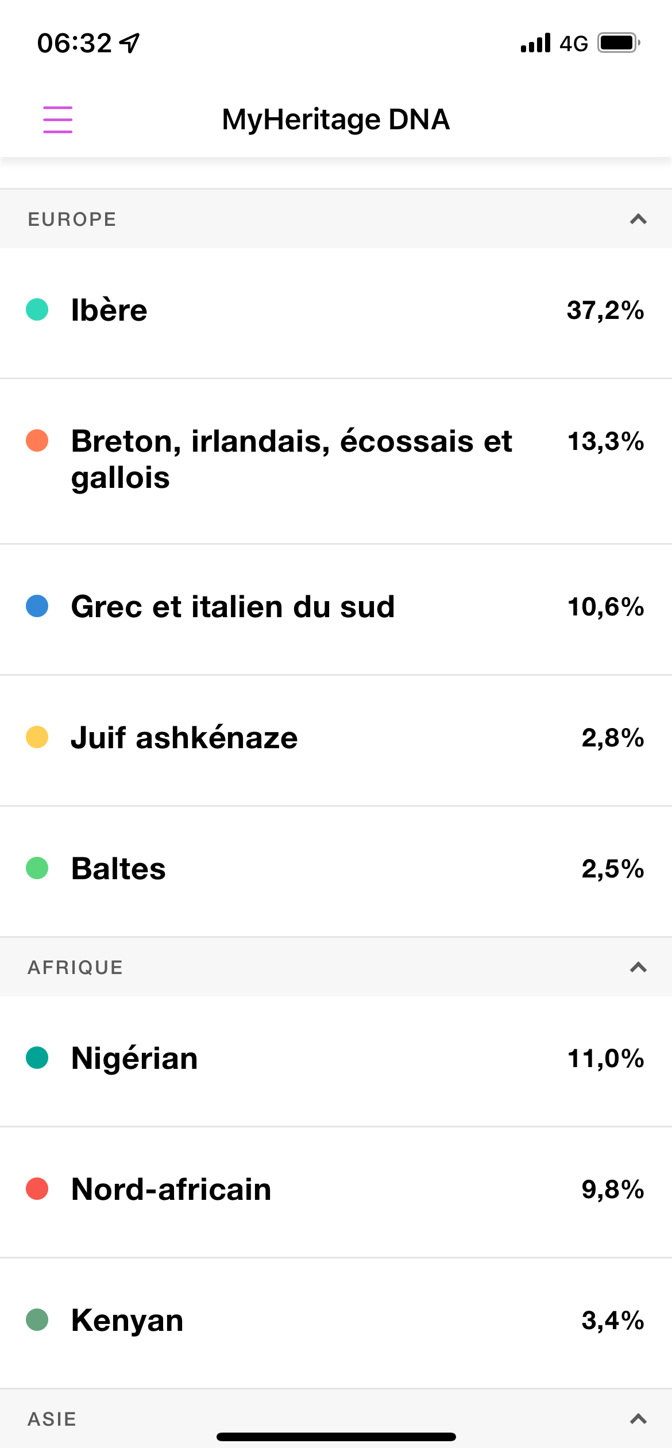The width and height of the screenshot is (672, 1455).
Task: Tap the orange dot beside Breton
Action: tap(37, 441)
